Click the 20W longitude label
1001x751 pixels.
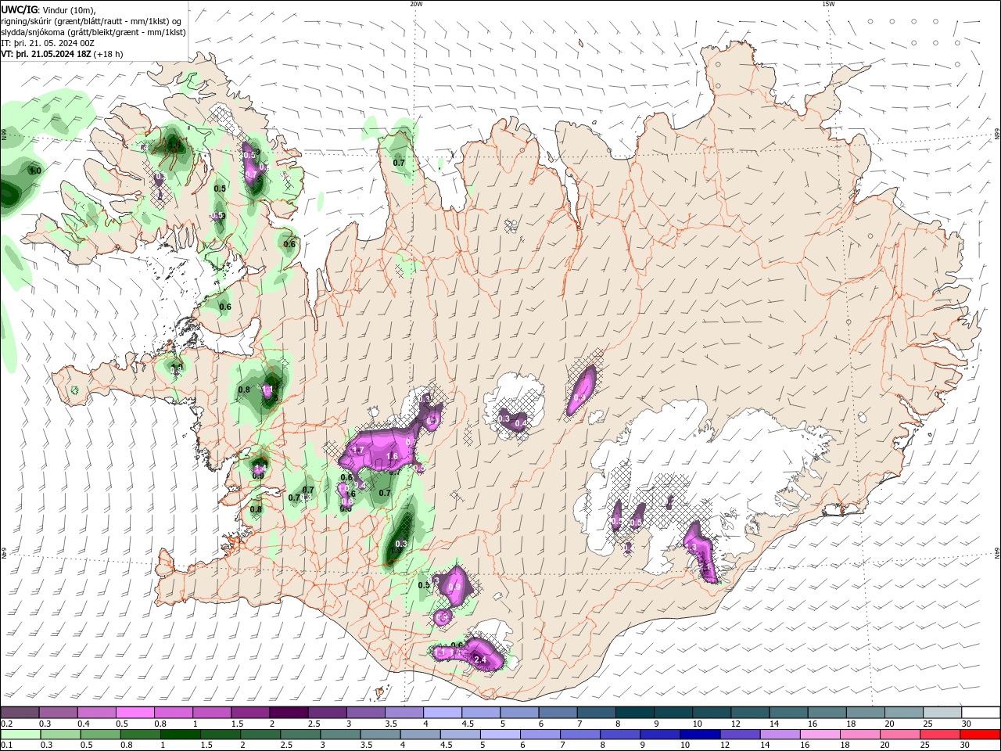(x=416, y=4)
